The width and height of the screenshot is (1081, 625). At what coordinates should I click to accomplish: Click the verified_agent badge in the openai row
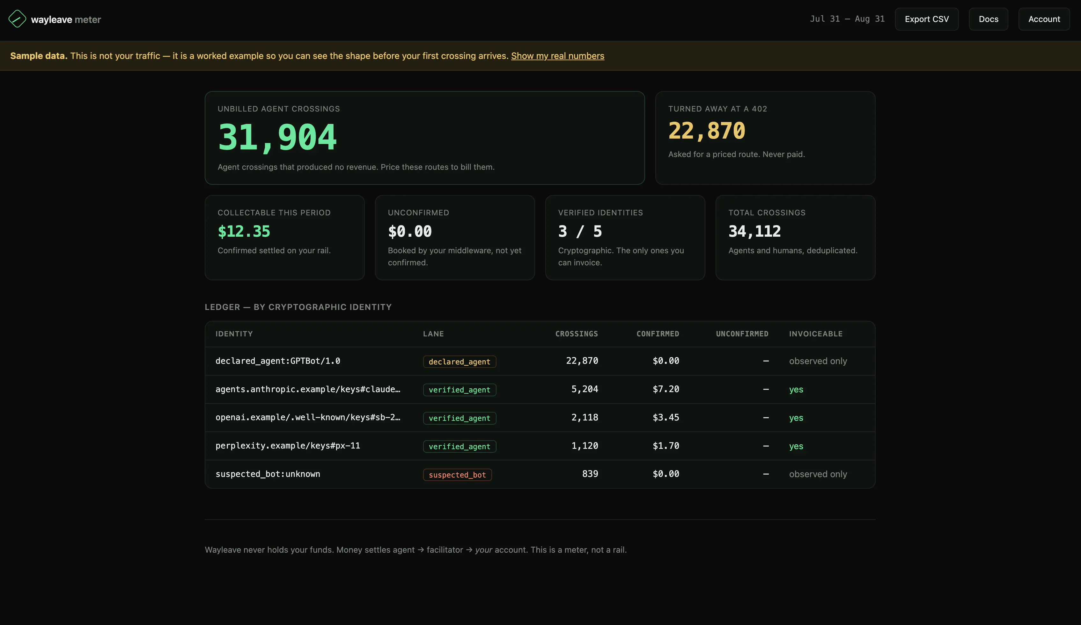[460, 418]
